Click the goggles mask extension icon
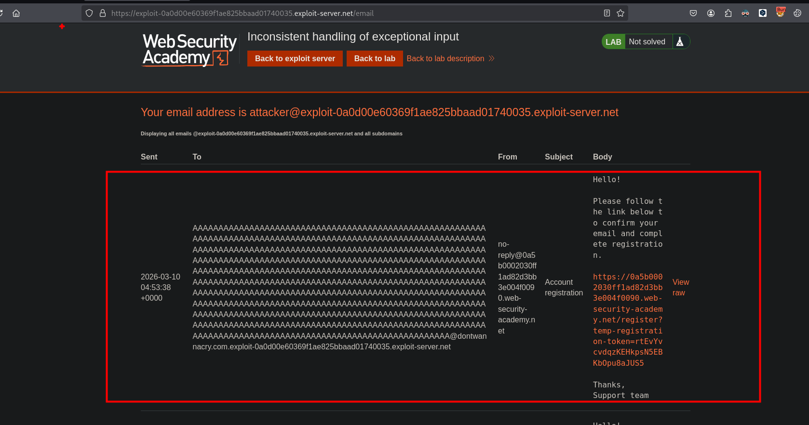The image size is (809, 425). click(x=745, y=13)
